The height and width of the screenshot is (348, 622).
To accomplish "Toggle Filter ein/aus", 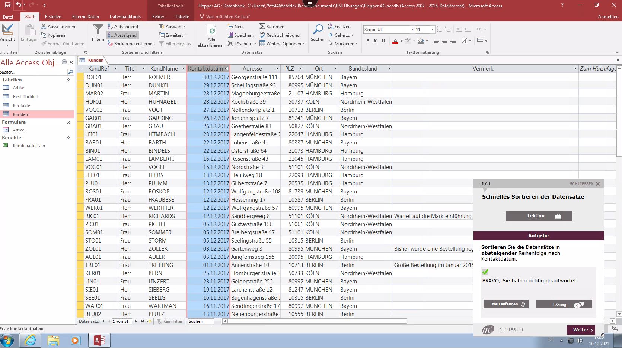I will coord(175,44).
